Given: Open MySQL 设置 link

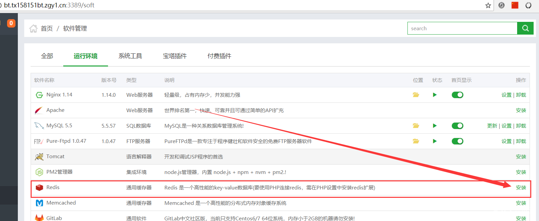Looking at the screenshot, I should click(506, 126).
